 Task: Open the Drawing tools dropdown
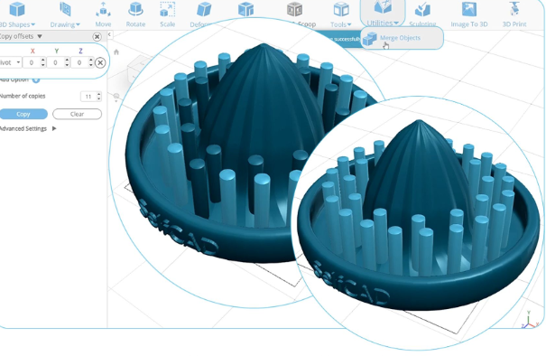[65, 14]
